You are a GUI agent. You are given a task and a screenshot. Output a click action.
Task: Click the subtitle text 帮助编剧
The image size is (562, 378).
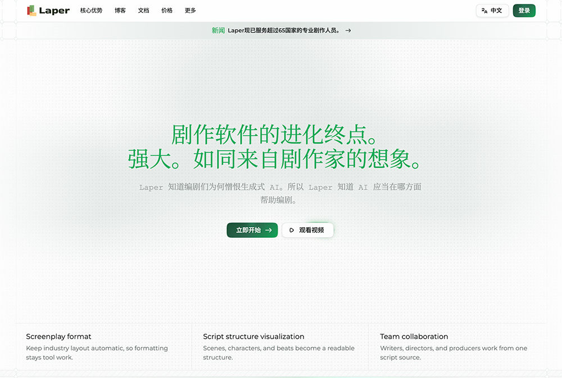pos(278,200)
